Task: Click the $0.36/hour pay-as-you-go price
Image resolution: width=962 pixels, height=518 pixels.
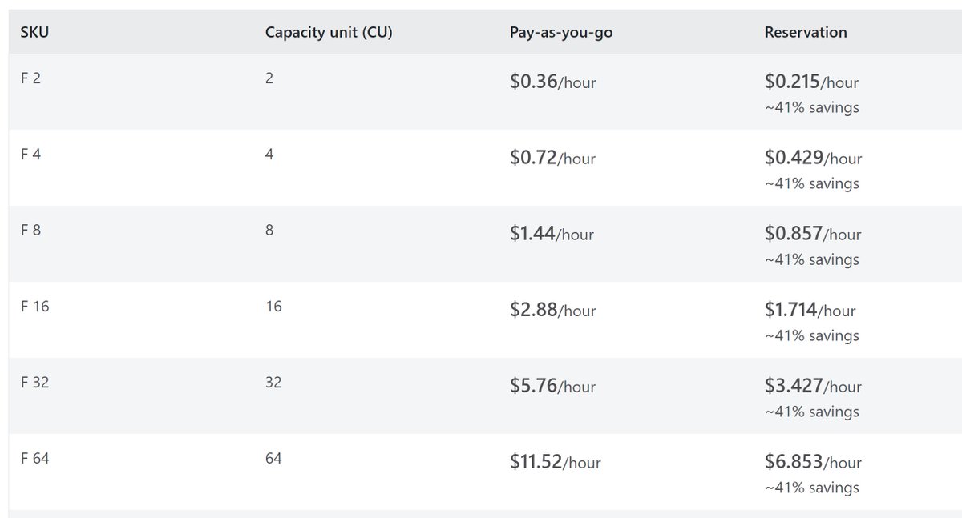Action: point(553,82)
